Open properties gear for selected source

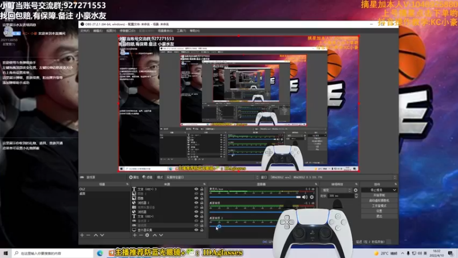134,177
